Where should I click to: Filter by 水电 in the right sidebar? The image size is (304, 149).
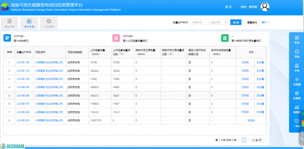coord(297,67)
